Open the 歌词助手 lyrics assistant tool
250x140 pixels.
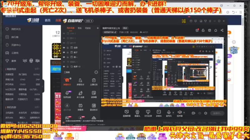pos(94,107)
